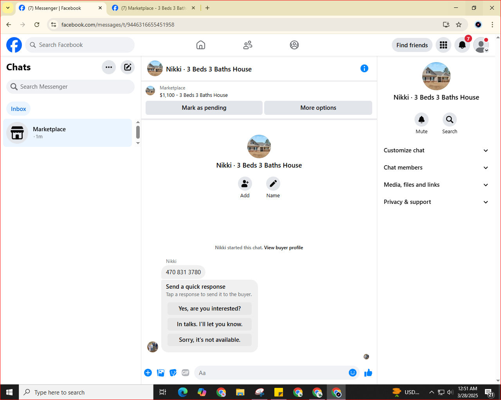Close the Marketplace 3 Beds browser tab
The height and width of the screenshot is (400, 501).
[x=193, y=8]
